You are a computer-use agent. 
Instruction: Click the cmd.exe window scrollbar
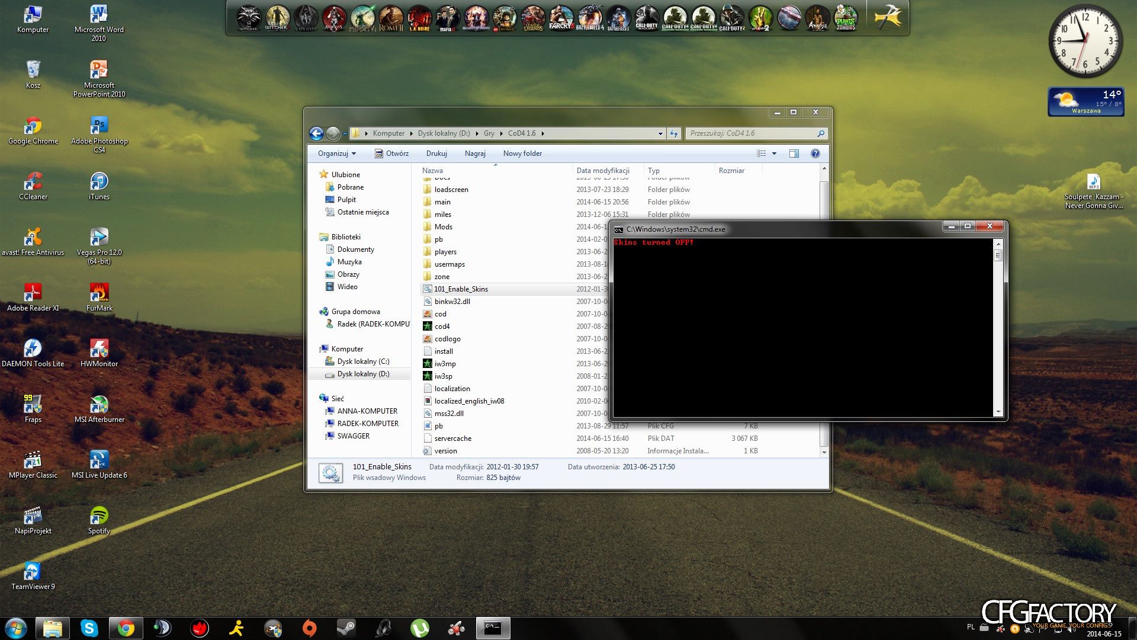pos(998,327)
